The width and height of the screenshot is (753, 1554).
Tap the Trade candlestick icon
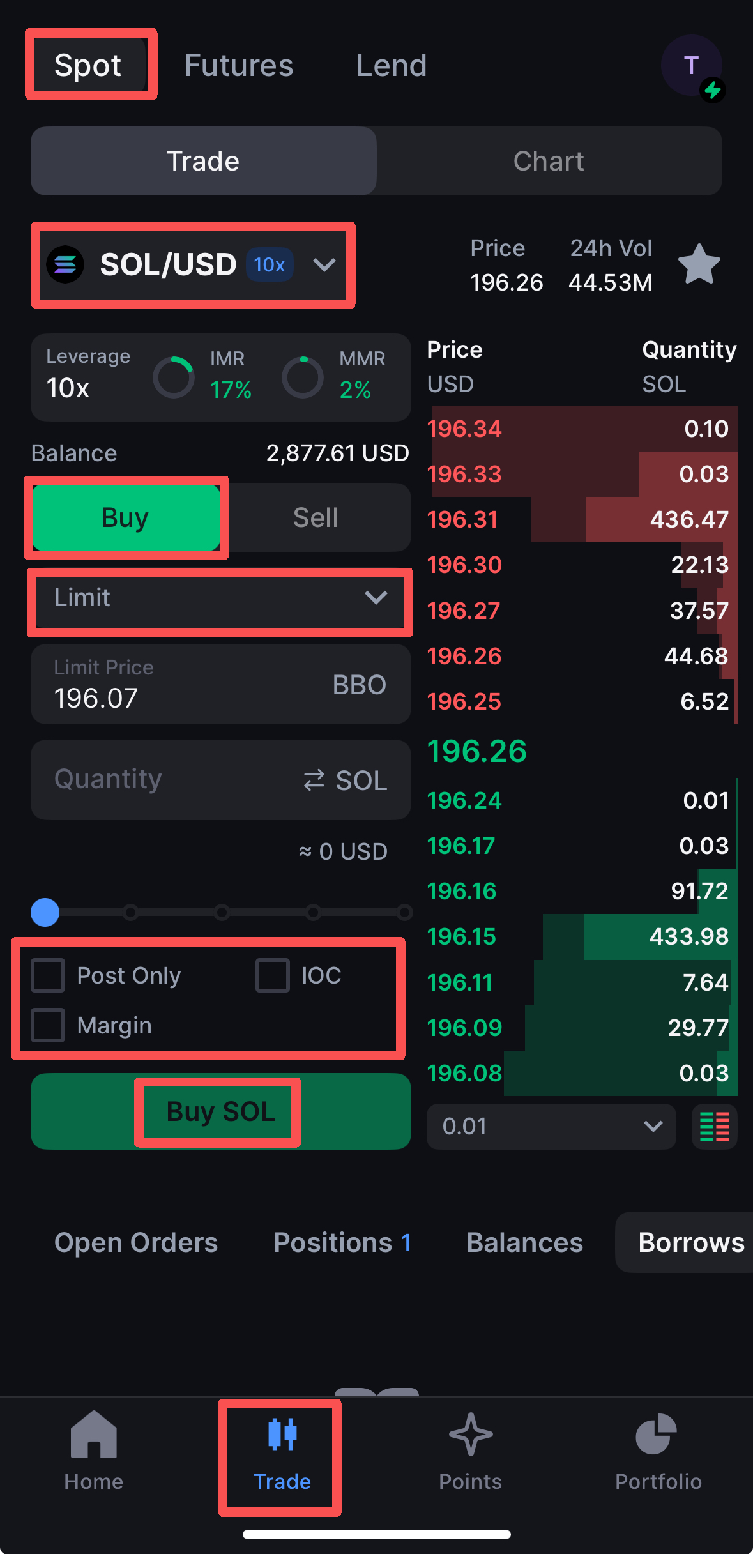pyautogui.click(x=282, y=1436)
